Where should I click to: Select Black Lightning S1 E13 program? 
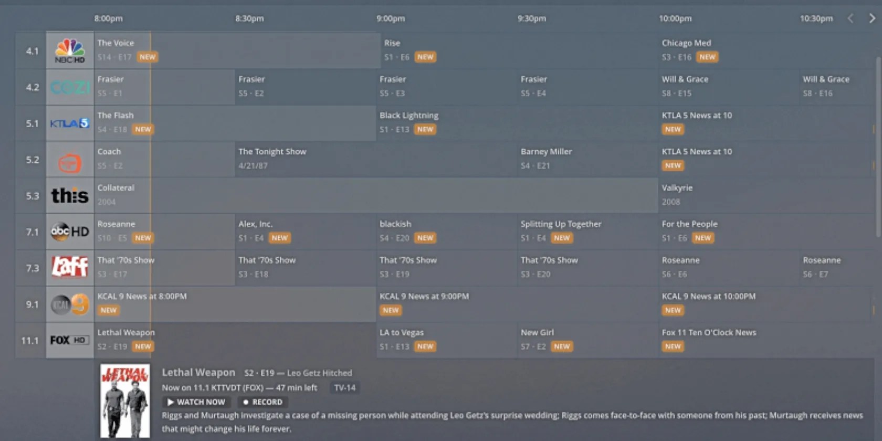[517, 123]
